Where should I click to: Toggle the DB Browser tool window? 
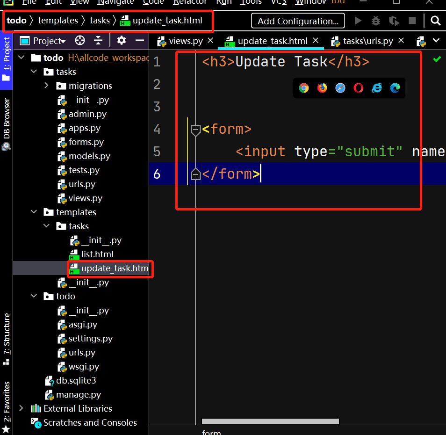tap(6, 124)
